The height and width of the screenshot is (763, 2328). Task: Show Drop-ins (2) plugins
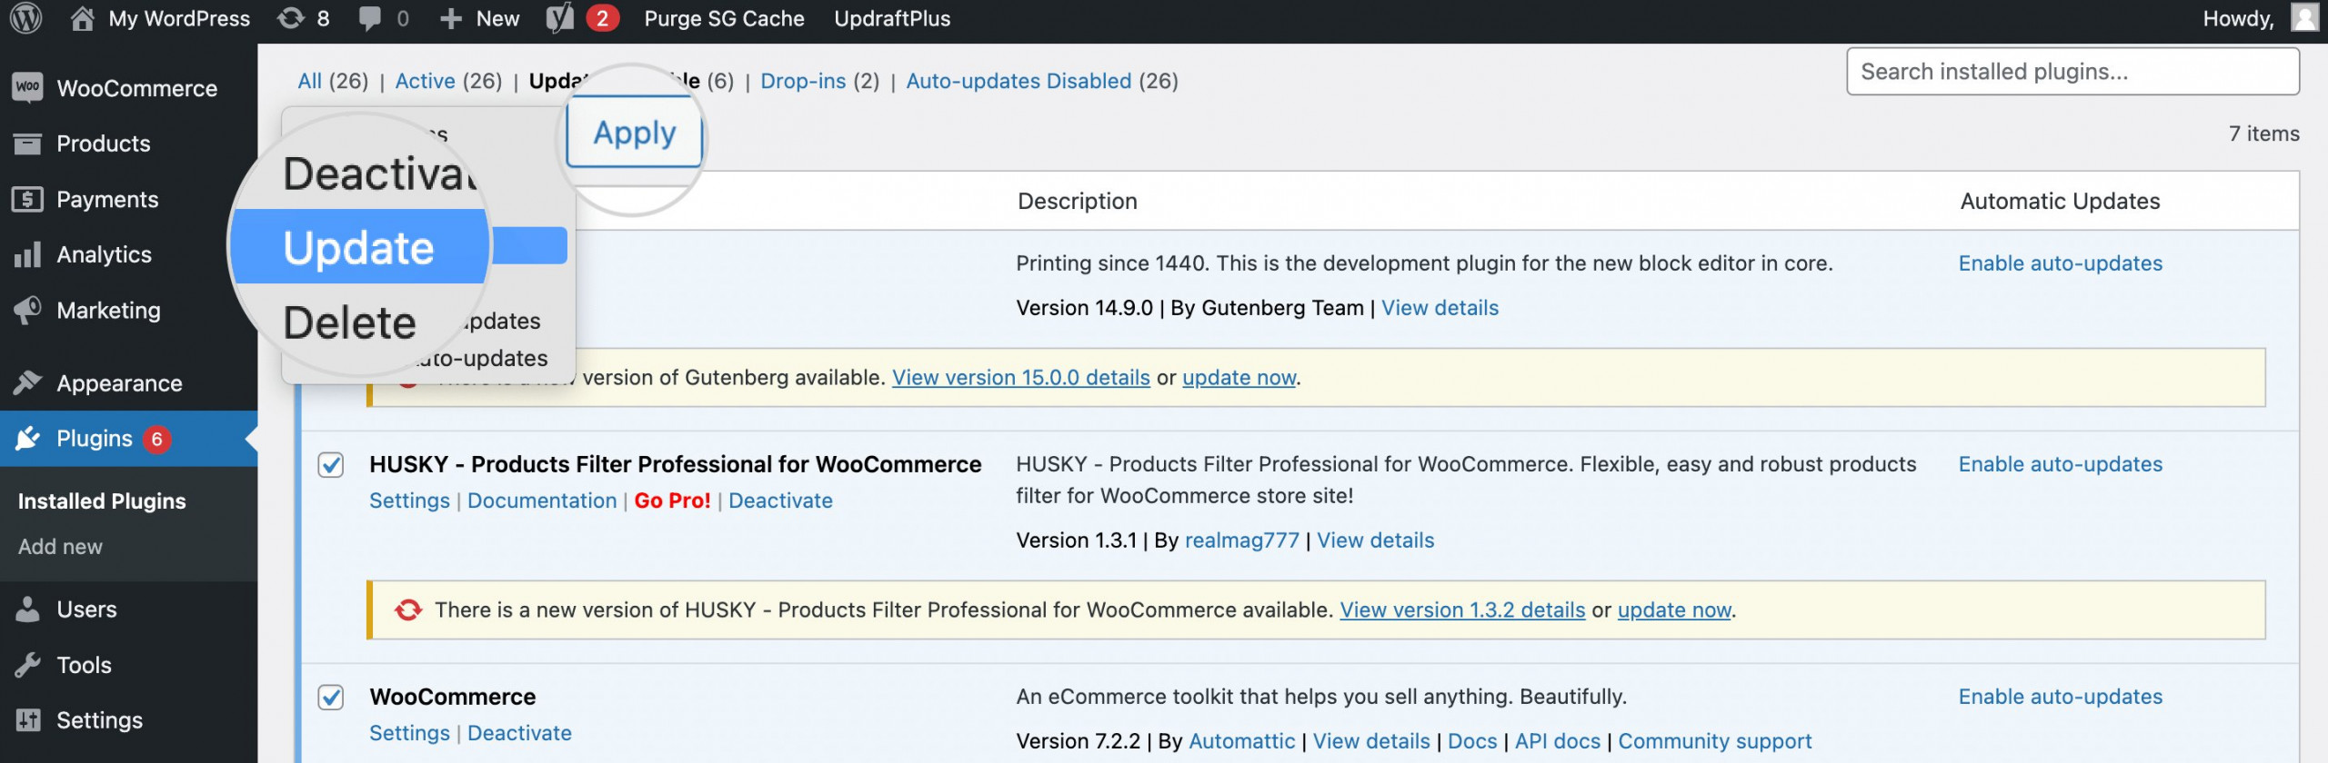point(820,81)
